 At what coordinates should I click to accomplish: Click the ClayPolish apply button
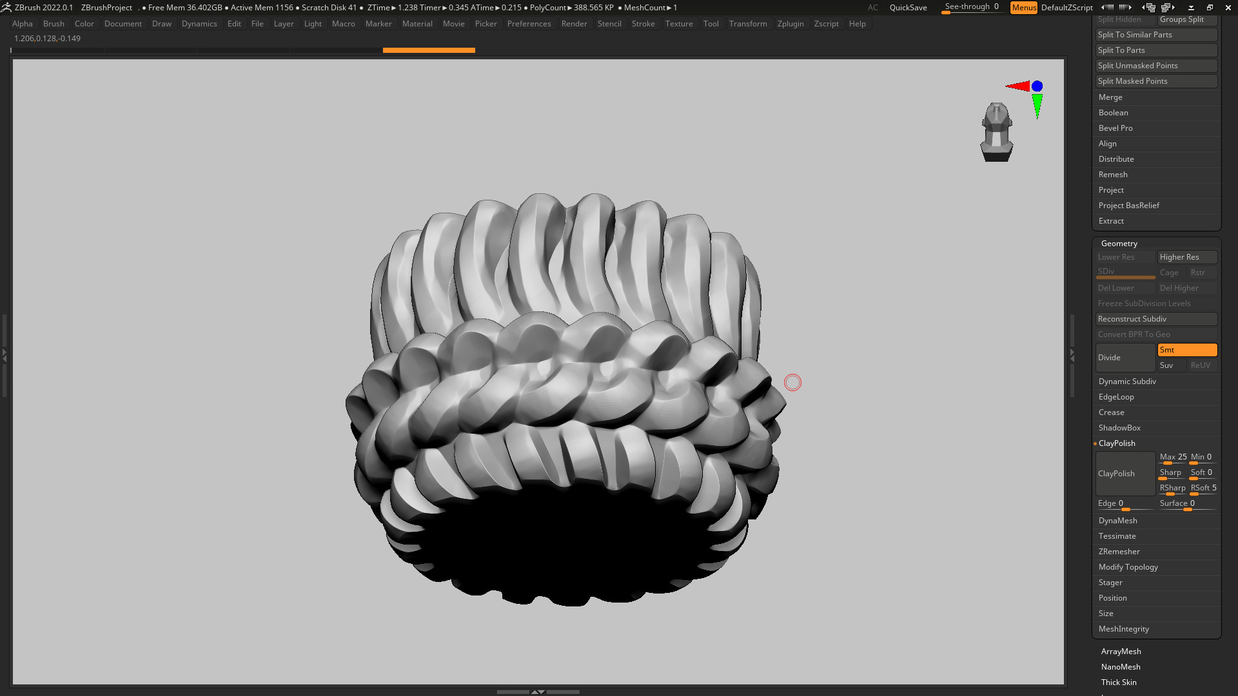pos(1125,474)
